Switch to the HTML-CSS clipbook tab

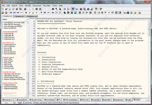(x=85, y=100)
